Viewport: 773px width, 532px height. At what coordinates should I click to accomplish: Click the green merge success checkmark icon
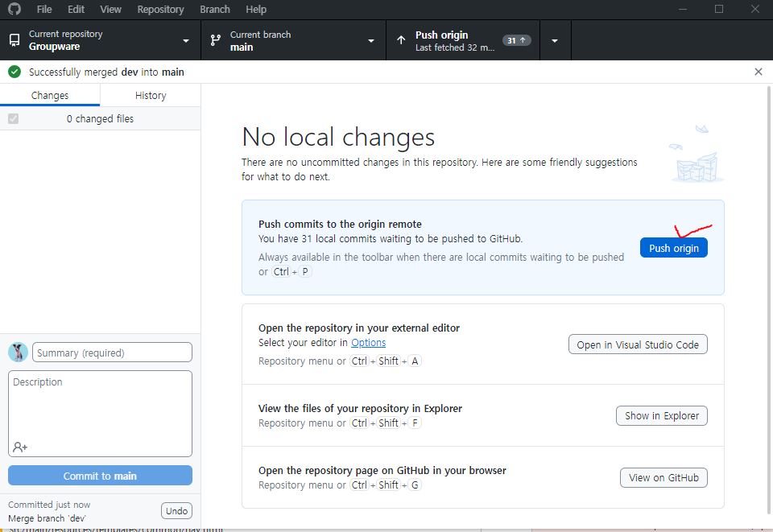tap(14, 72)
